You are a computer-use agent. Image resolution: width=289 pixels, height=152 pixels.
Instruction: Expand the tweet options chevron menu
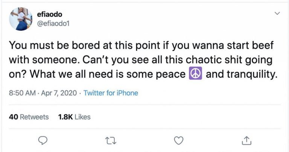point(277,13)
